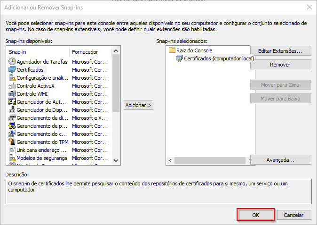Viewport: 317px width, 225px height.
Task: Click the down arrow of the snap-in list scrollbar
Action: coord(116,161)
